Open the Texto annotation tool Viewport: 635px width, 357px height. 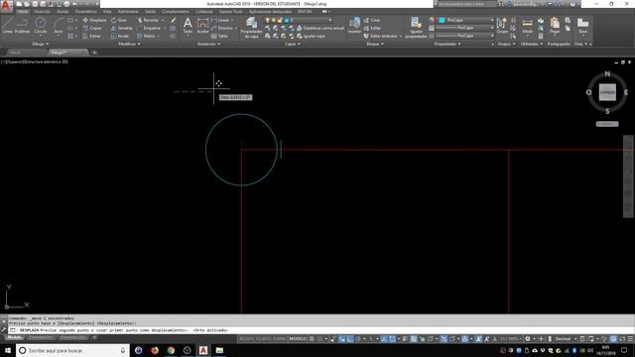188,25
